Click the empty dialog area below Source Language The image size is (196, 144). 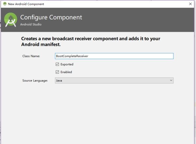pyautogui.click(x=97, y=113)
